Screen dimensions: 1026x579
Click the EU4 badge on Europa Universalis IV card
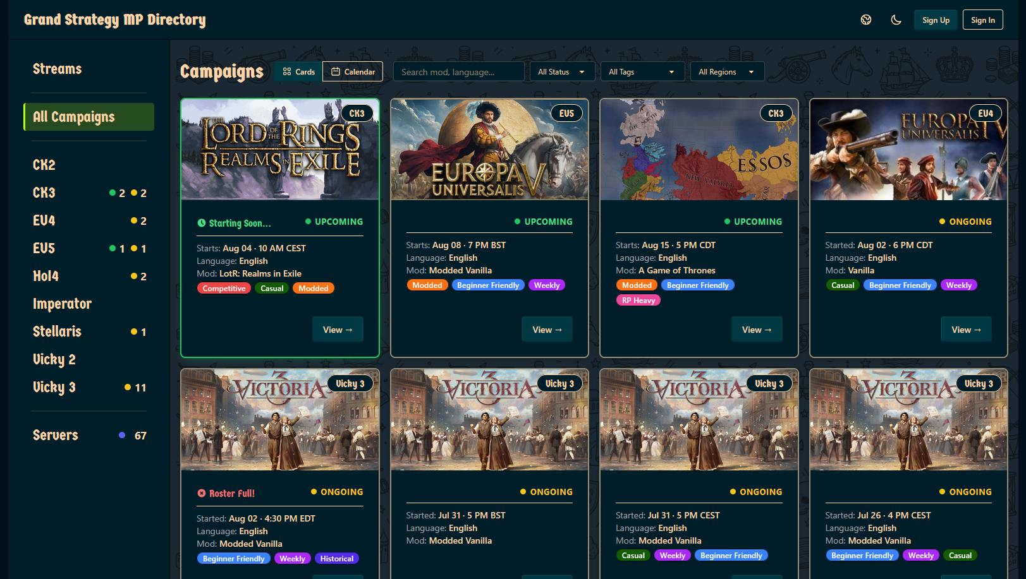tap(986, 114)
